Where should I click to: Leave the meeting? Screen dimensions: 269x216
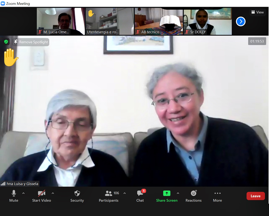pos(256,196)
